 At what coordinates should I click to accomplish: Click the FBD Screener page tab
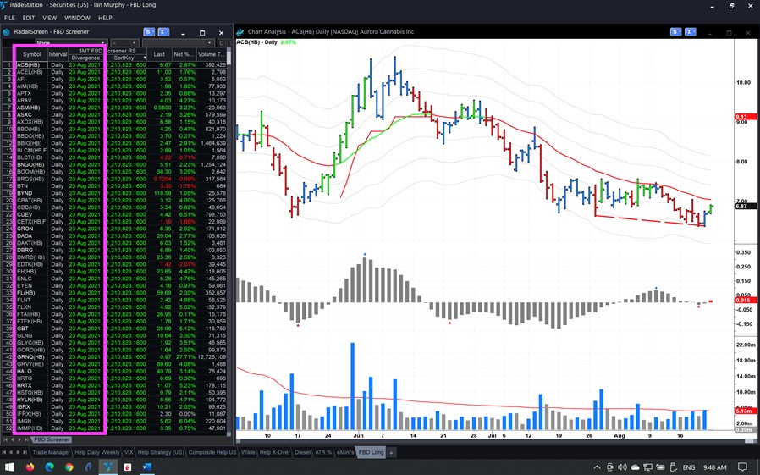tap(52, 440)
